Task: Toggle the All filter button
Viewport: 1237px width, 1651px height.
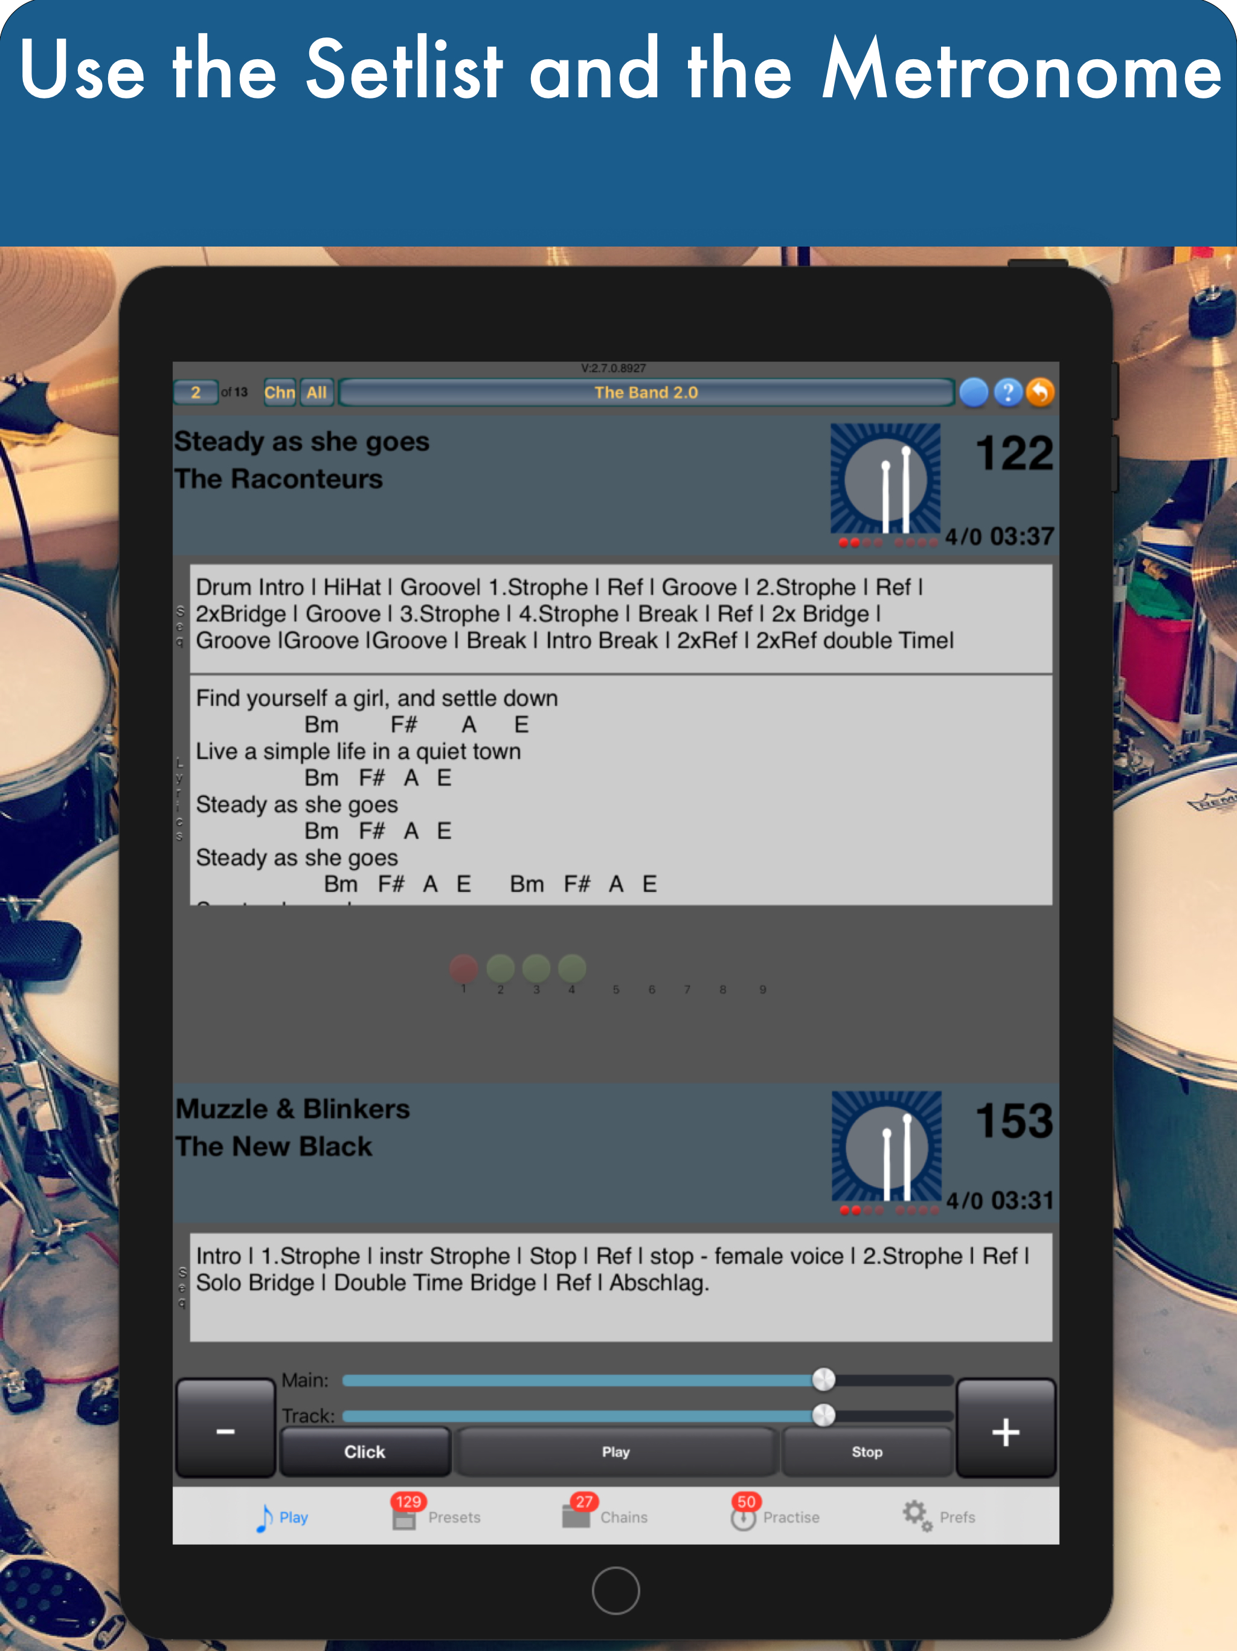Action: coord(316,392)
